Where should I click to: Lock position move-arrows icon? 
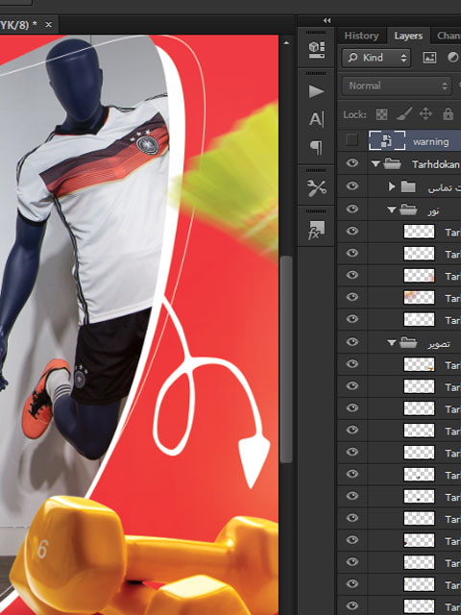point(425,114)
